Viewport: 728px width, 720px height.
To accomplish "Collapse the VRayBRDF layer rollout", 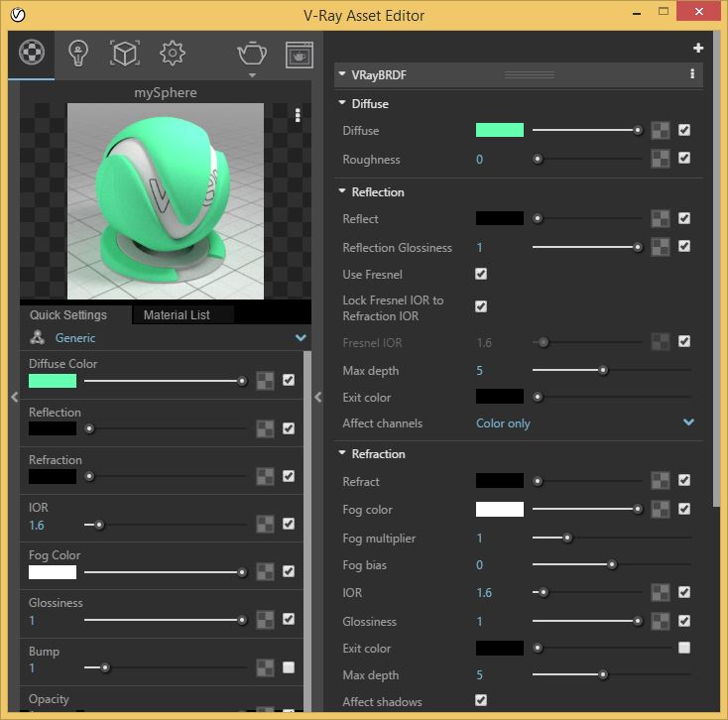I will tap(342, 73).
